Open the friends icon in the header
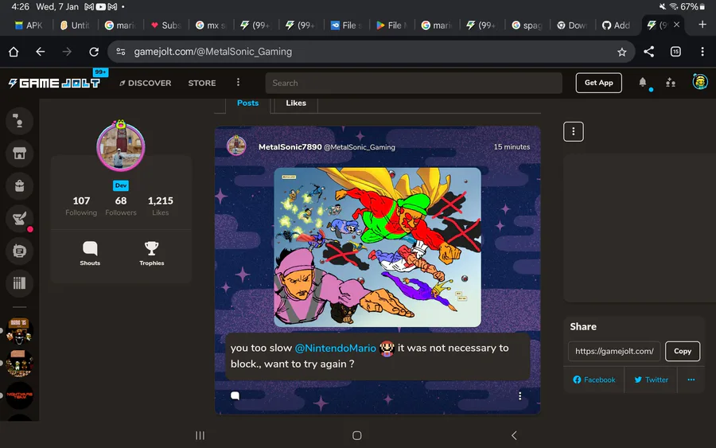716x448 pixels. click(x=671, y=82)
